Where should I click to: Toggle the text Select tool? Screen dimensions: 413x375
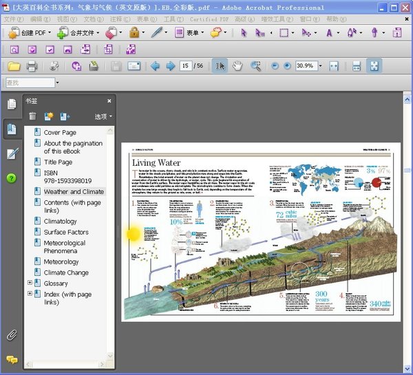point(220,66)
